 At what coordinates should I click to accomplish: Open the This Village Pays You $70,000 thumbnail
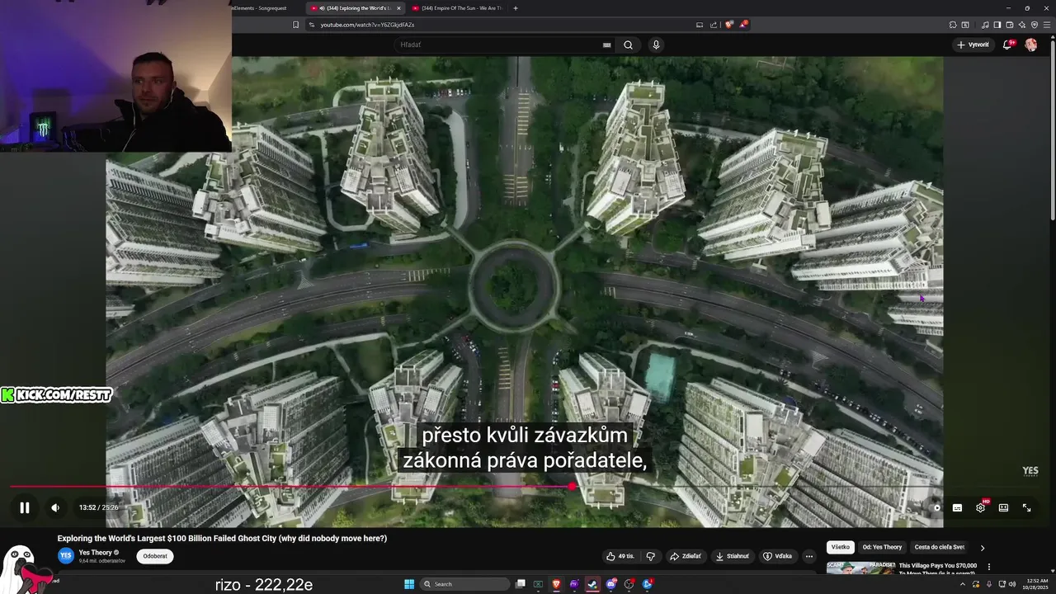[860, 568]
